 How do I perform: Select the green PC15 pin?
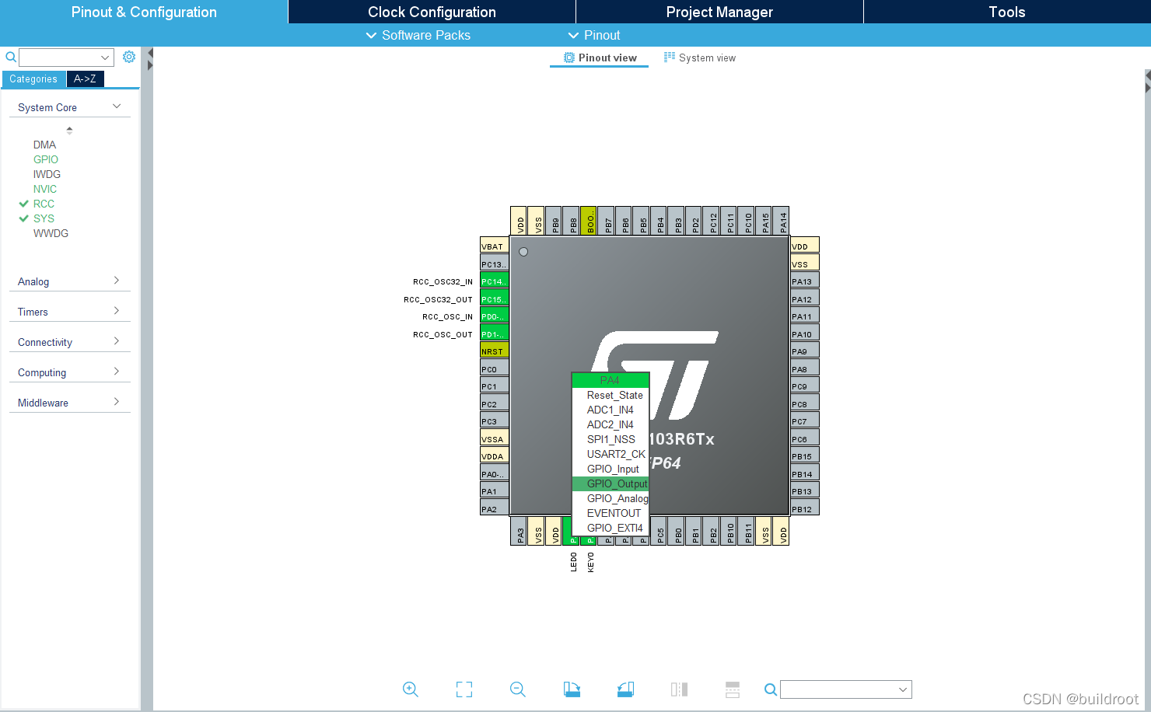495,298
